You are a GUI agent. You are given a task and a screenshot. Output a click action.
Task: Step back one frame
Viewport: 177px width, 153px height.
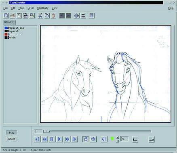(x=37, y=139)
